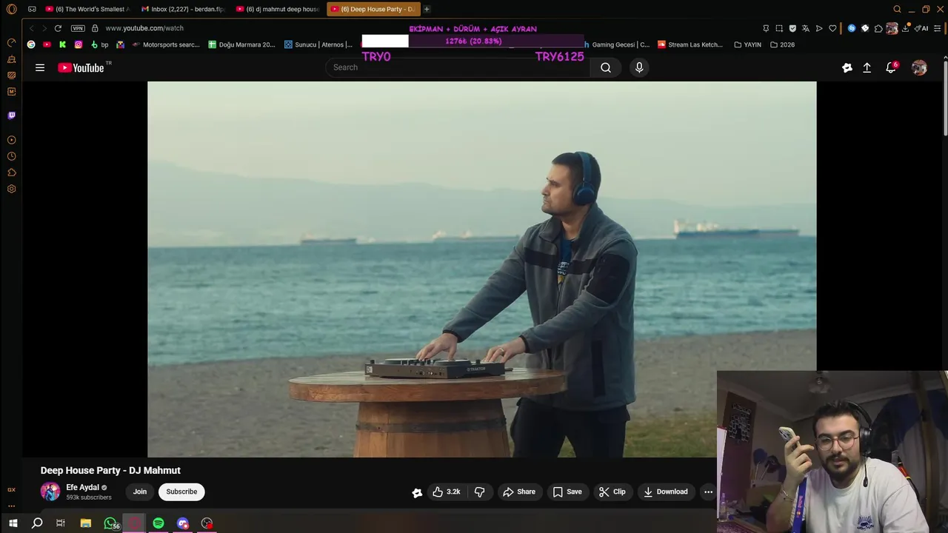Open sidebar settings gear icon
Image resolution: width=948 pixels, height=533 pixels.
(11, 189)
